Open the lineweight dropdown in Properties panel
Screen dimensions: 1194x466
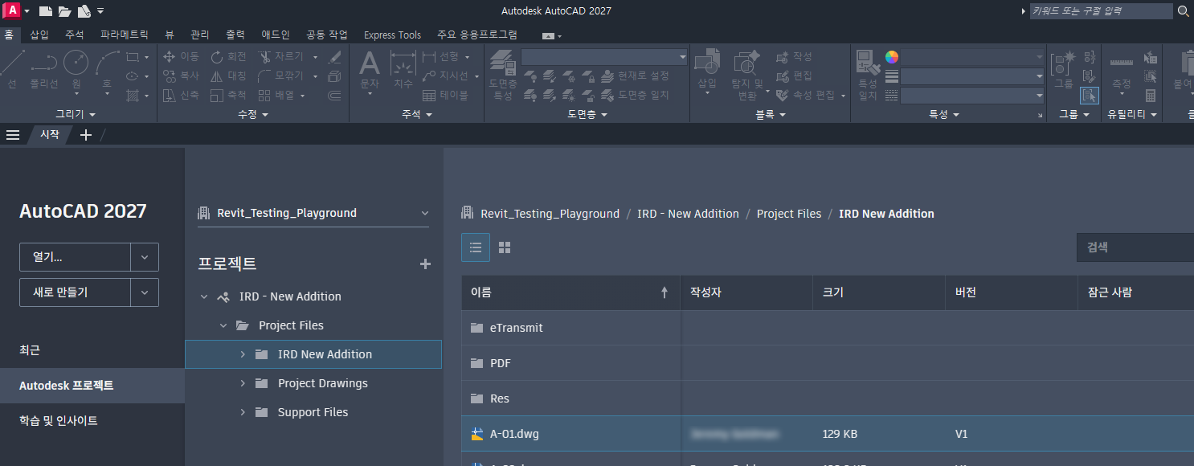pos(972,76)
